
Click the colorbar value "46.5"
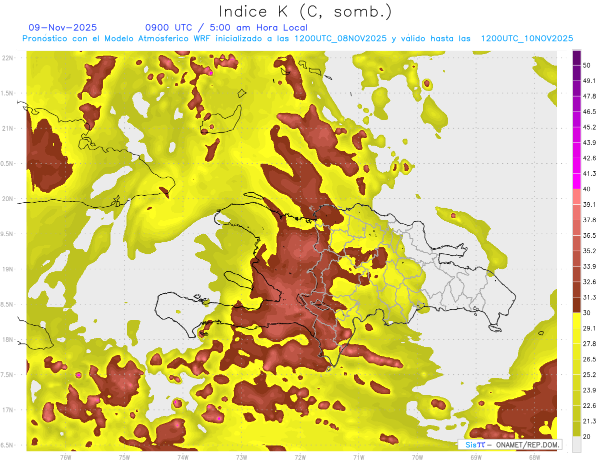coord(589,112)
